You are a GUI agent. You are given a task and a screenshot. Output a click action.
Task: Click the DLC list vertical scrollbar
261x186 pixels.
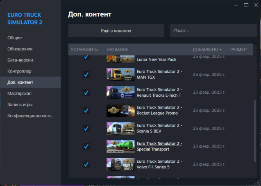tap(255, 131)
